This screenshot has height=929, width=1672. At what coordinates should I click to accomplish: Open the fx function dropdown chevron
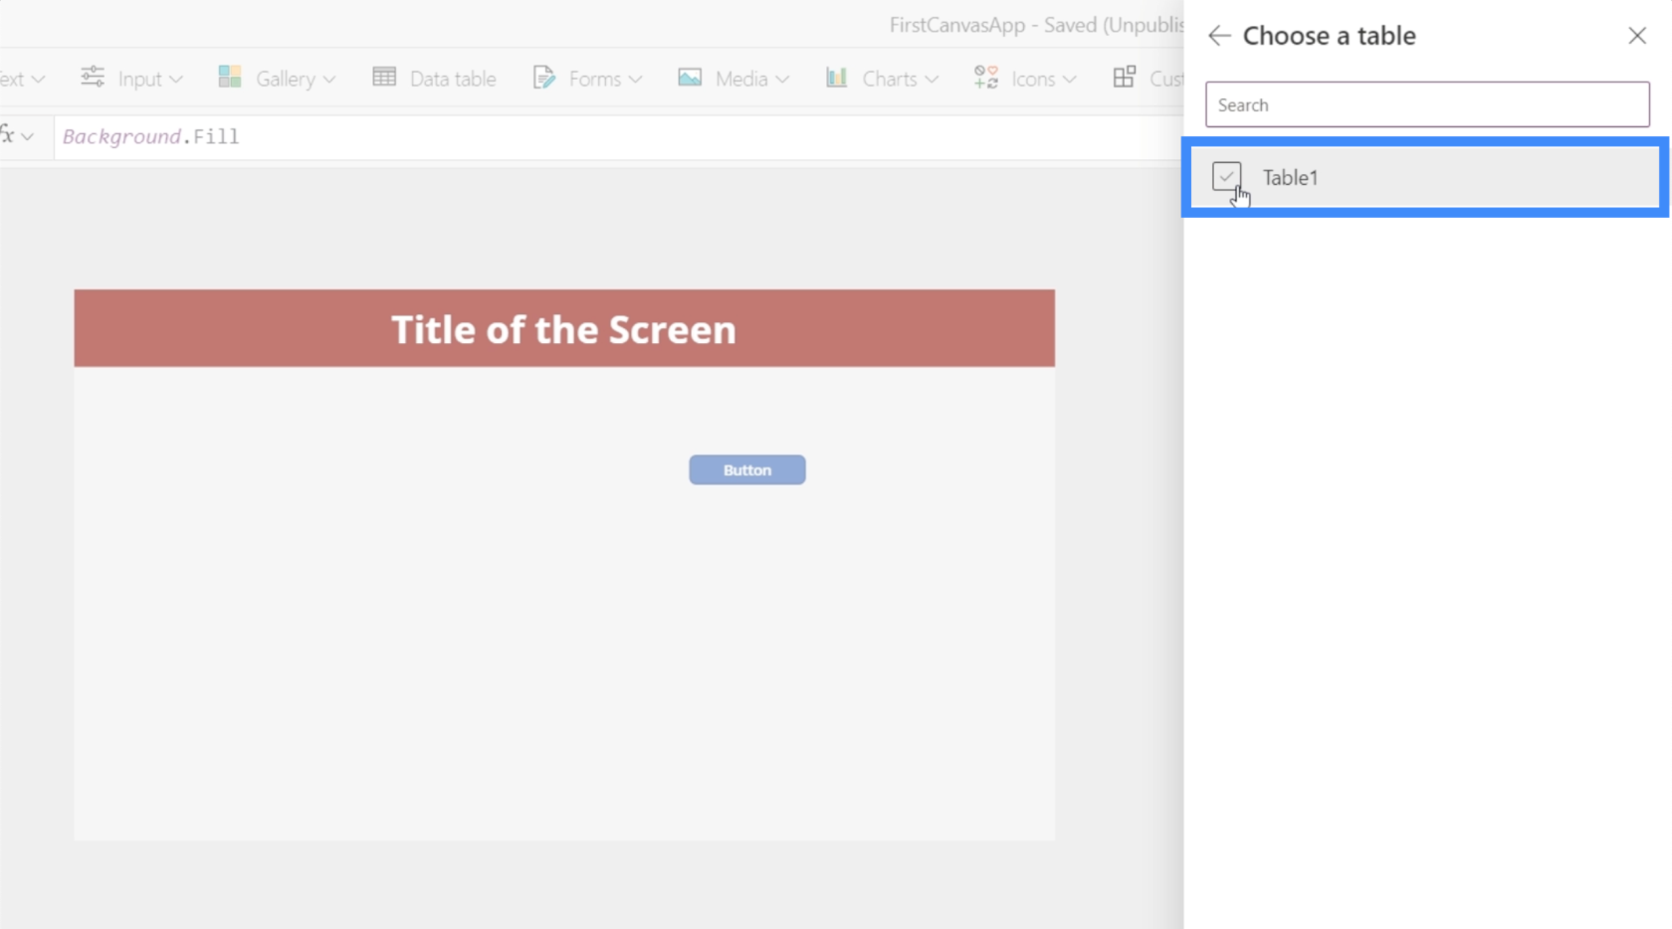[x=28, y=136]
